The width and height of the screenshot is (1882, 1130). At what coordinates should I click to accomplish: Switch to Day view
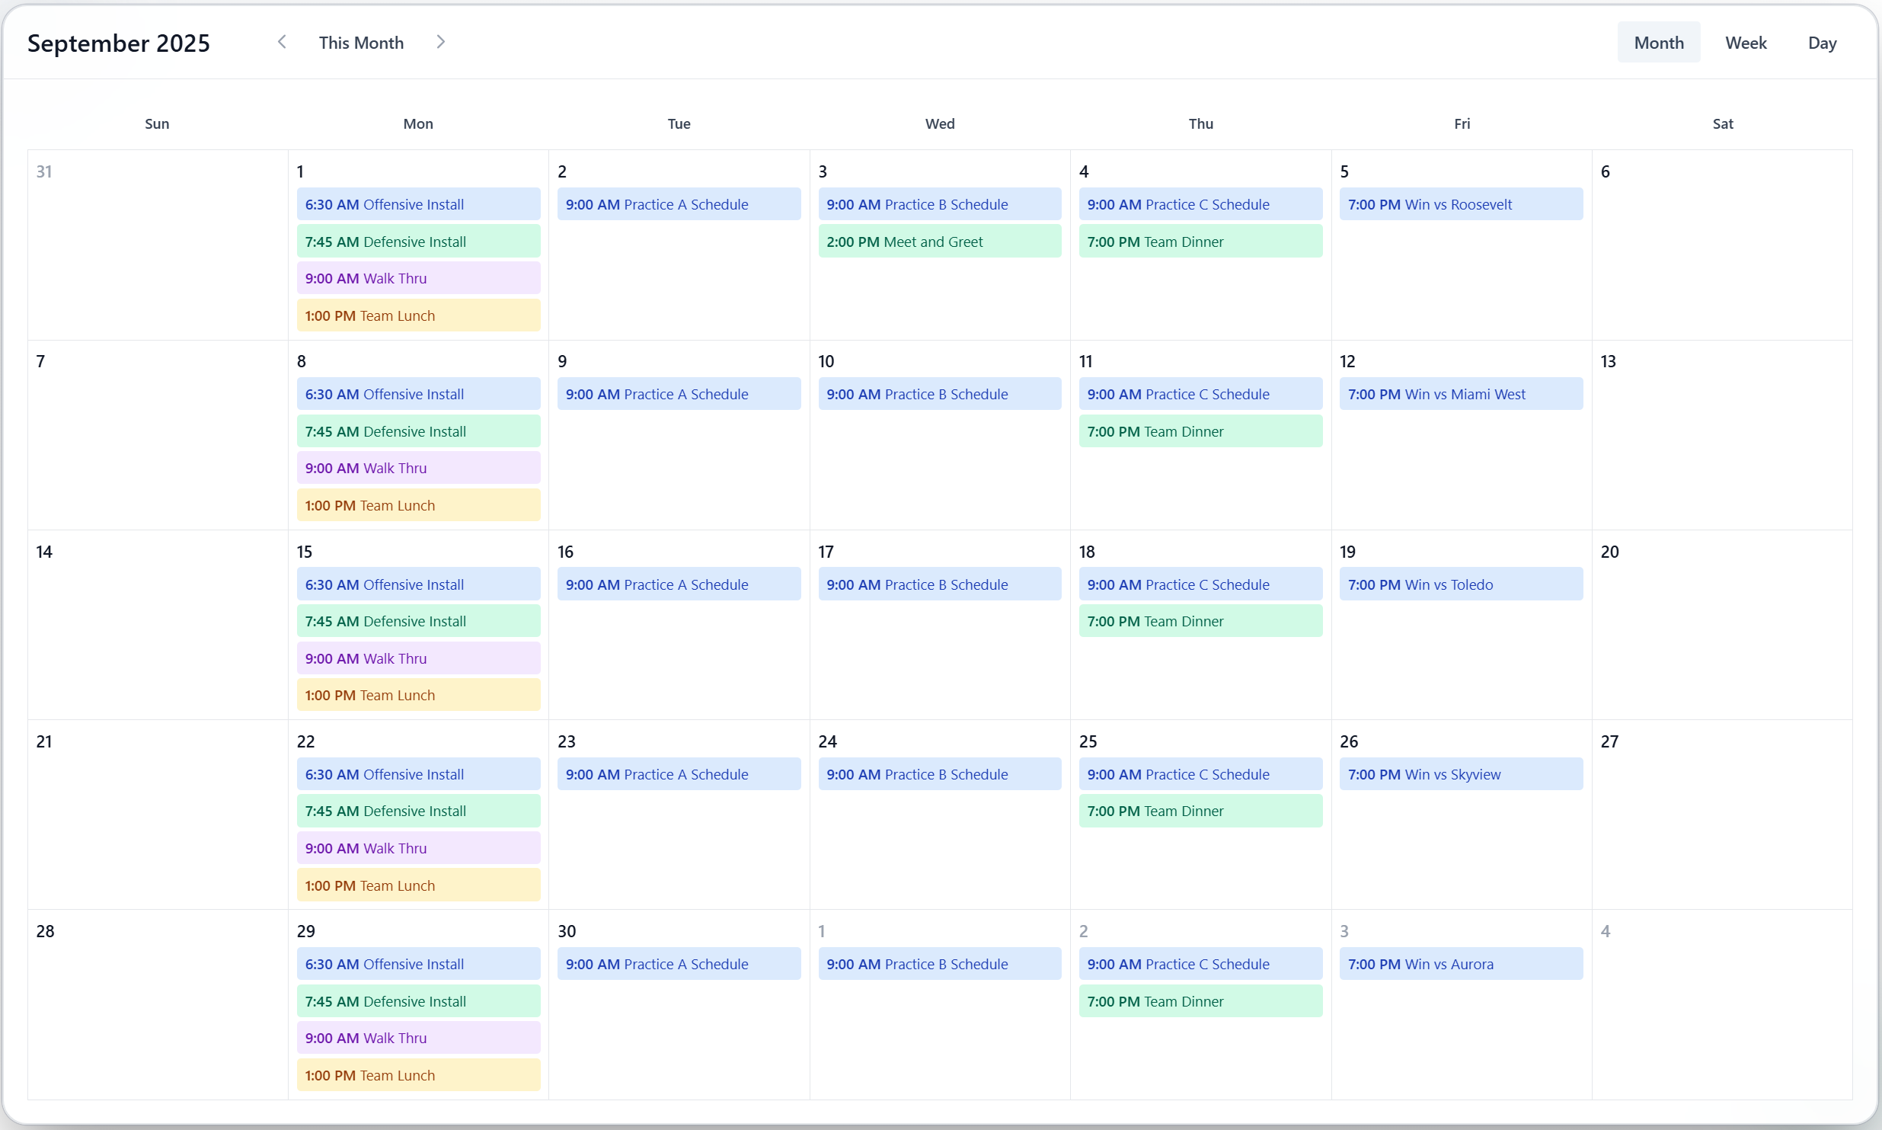click(1823, 43)
